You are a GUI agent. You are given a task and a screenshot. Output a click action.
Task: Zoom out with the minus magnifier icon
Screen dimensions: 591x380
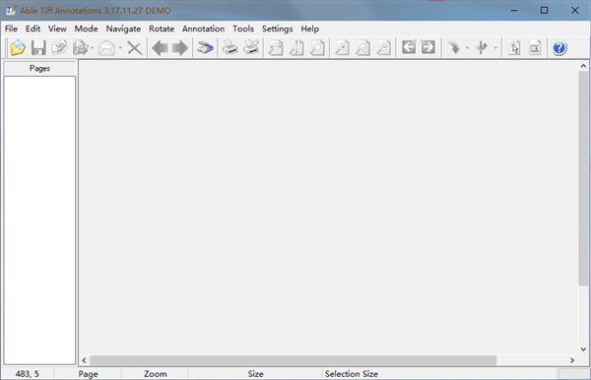(x=383, y=48)
